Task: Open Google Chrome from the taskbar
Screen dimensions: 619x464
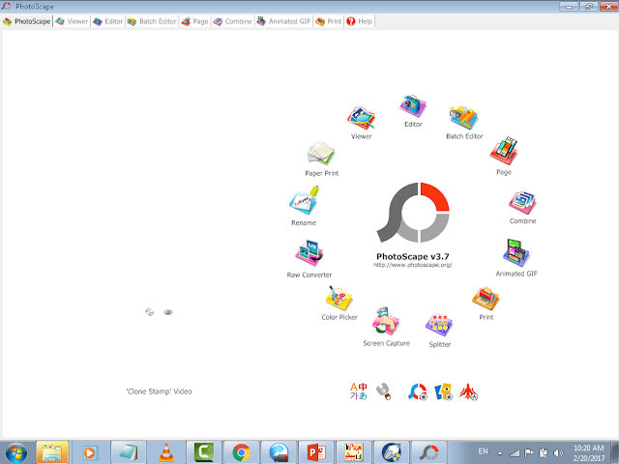Action: tap(241, 452)
